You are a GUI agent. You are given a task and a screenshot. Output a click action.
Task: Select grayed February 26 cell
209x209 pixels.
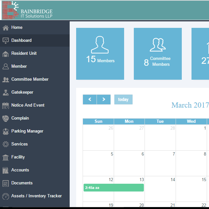(99, 138)
